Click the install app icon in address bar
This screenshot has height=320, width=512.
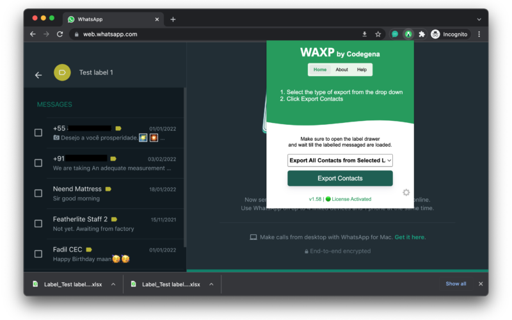[x=365, y=34]
